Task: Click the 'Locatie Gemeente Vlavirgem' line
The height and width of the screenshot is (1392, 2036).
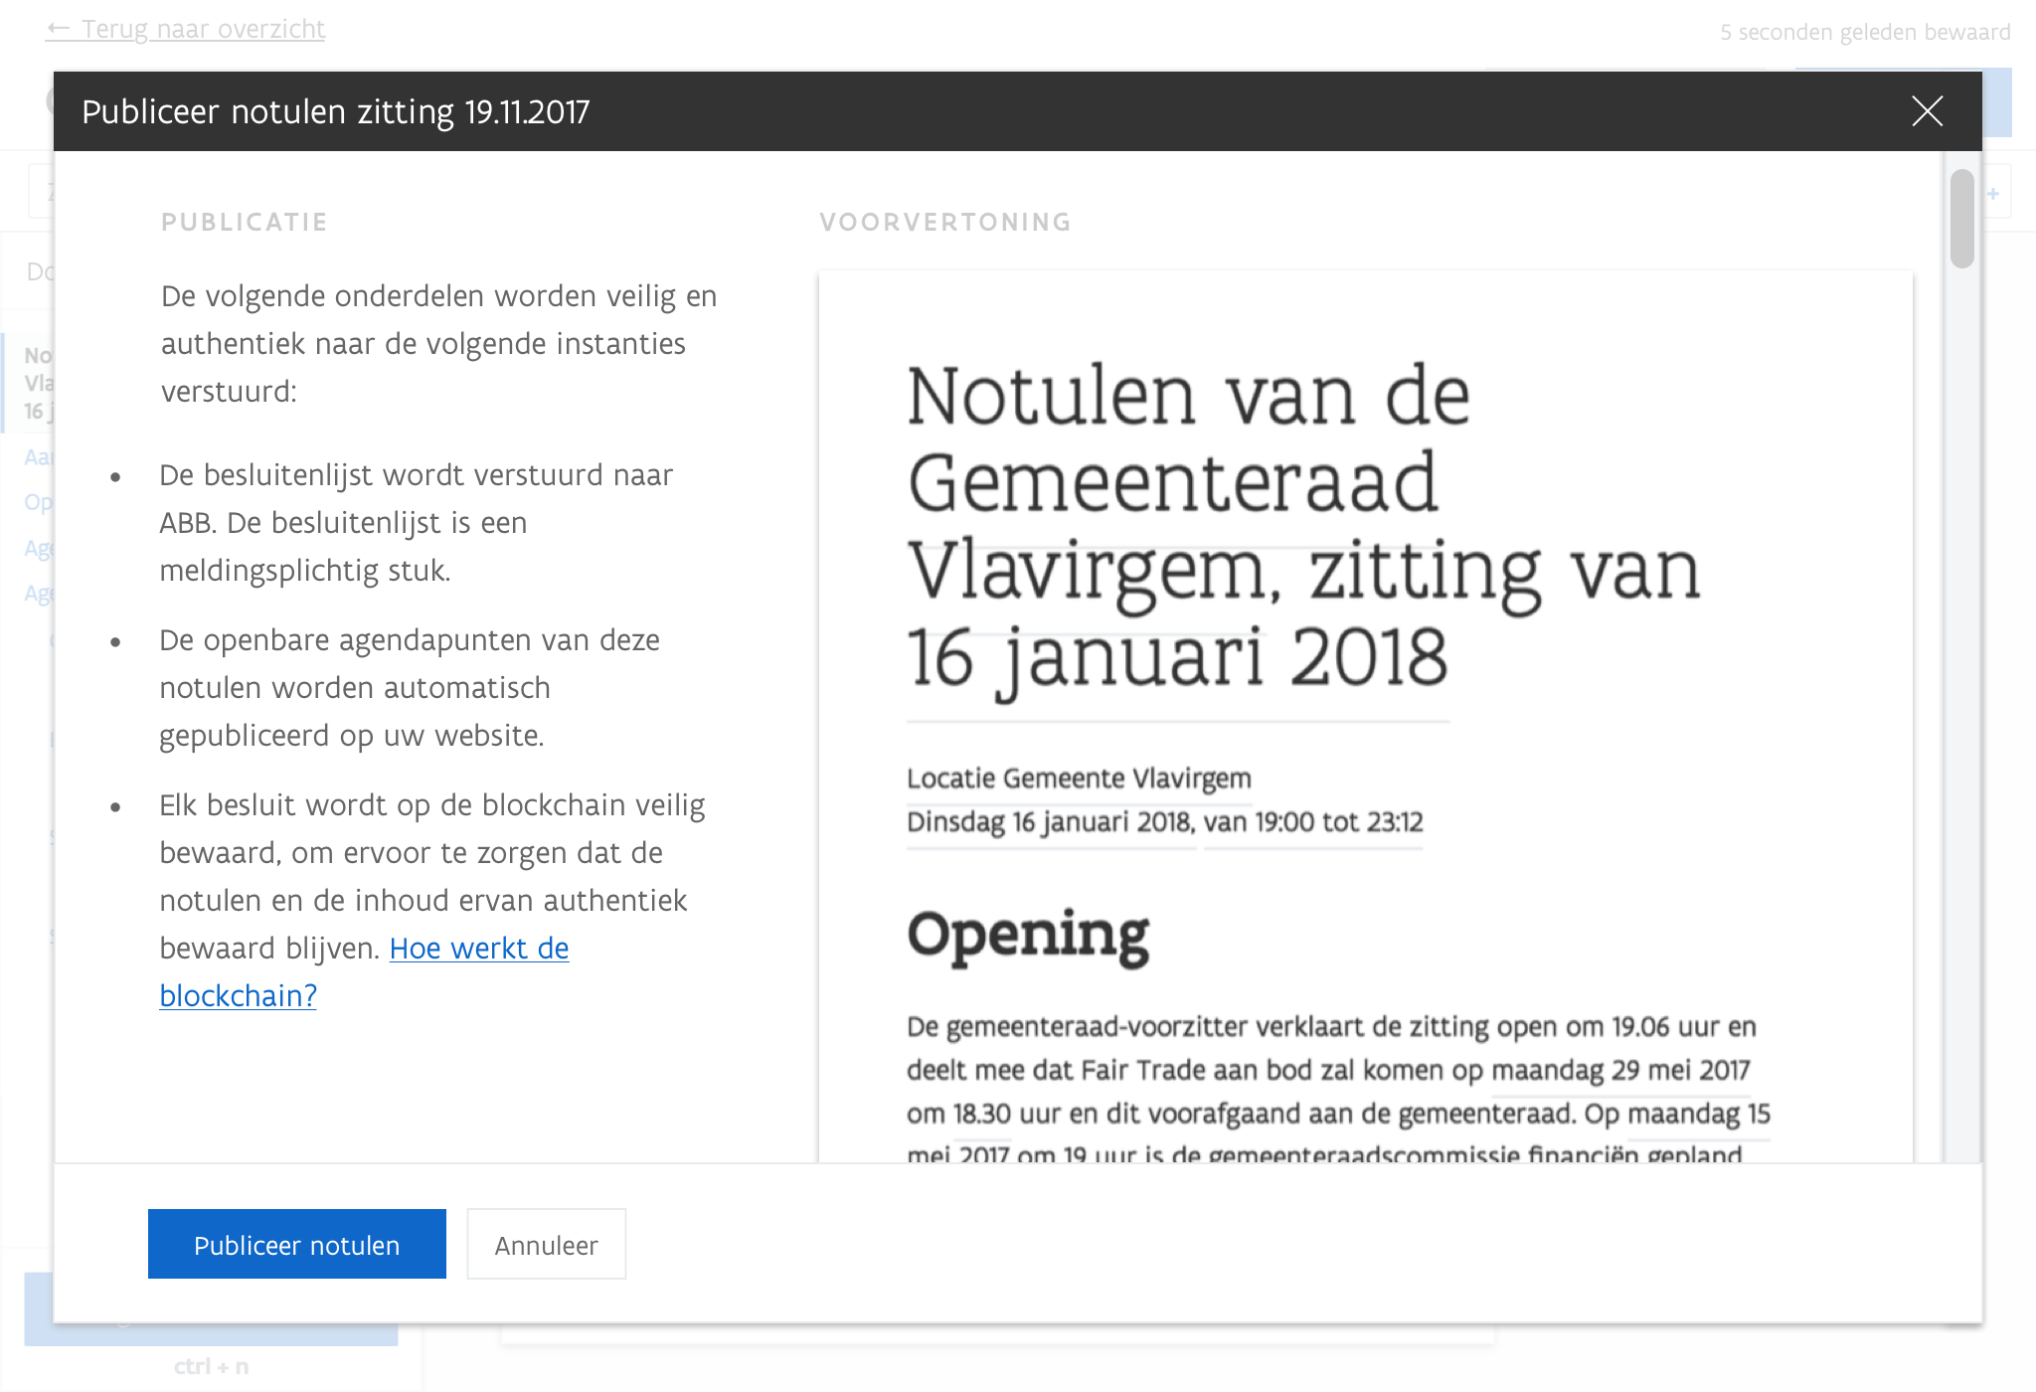Action: click(x=1079, y=778)
